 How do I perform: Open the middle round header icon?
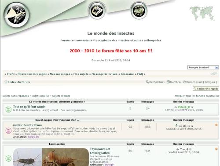[97, 11]
